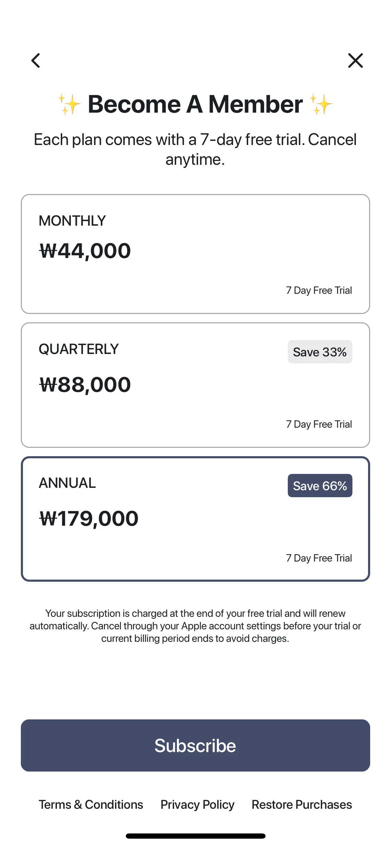Image resolution: width=391 pixels, height=847 pixels.
Task: Tap the Save 33% badge
Action: coord(320,352)
